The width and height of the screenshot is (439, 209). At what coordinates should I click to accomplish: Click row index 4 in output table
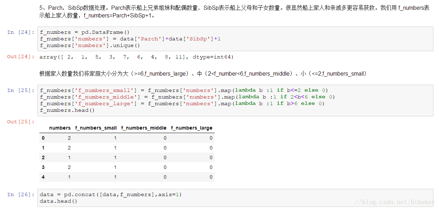[43, 177]
